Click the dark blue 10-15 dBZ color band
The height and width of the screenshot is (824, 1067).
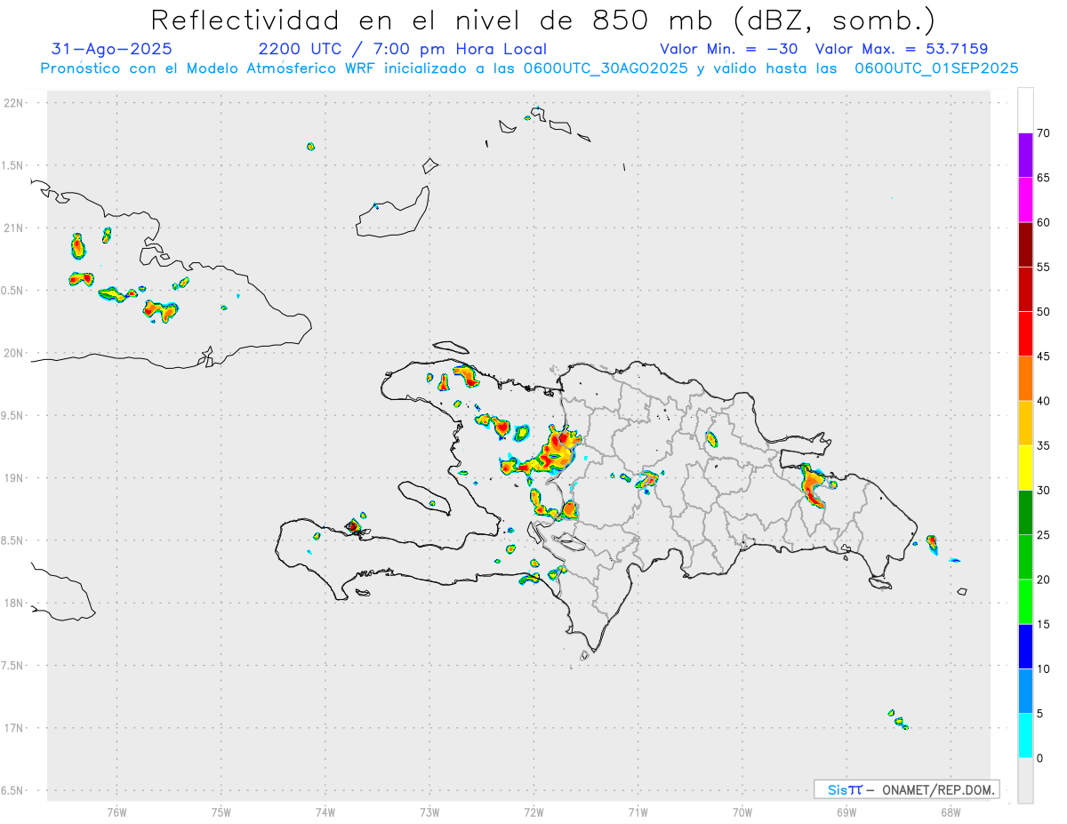click(1025, 646)
